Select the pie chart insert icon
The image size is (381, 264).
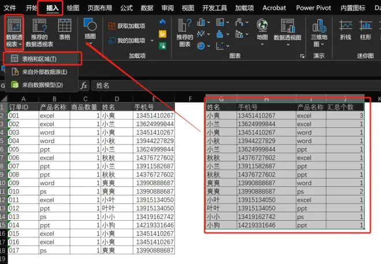point(201,46)
